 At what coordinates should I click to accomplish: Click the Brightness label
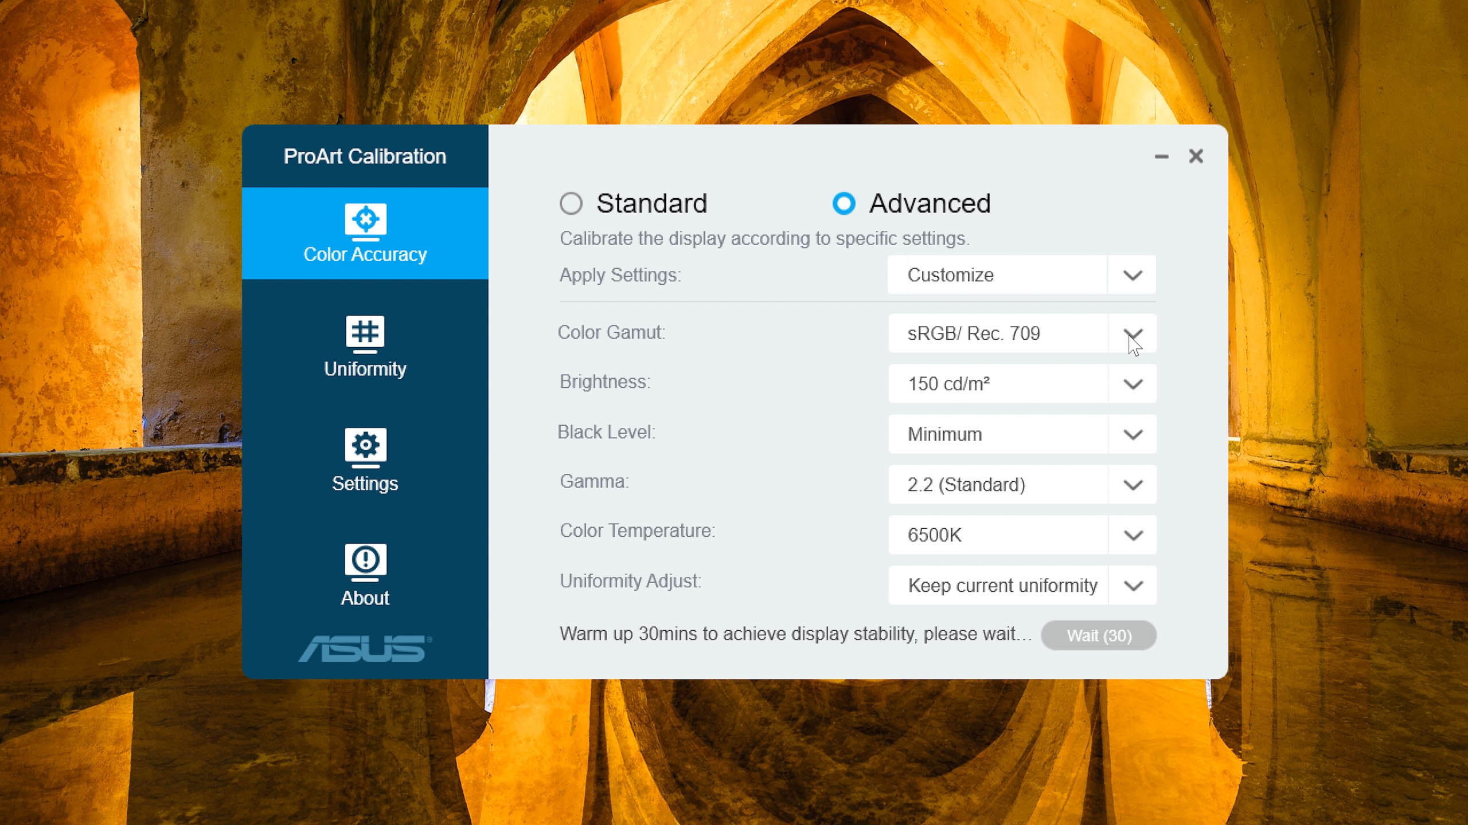[x=605, y=382]
